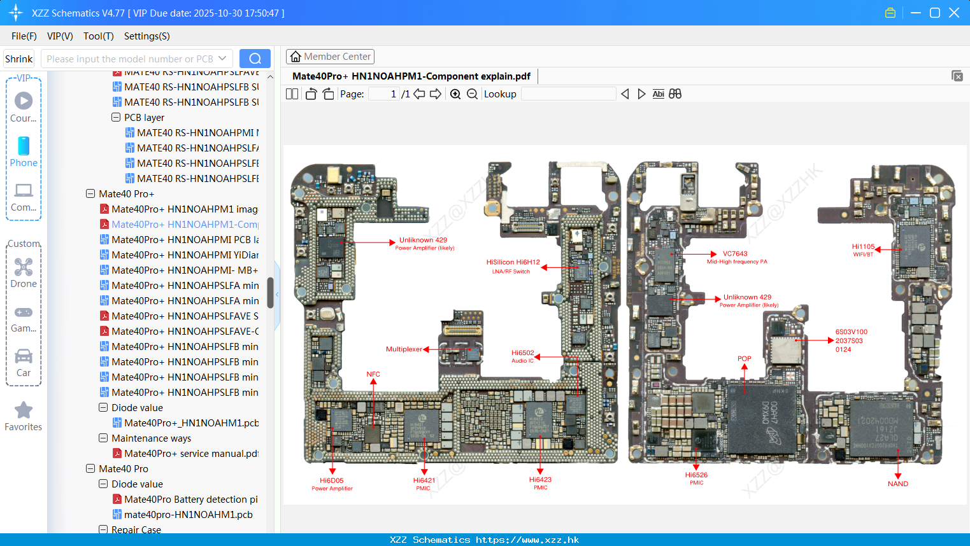Zoom out of the PDF
Viewport: 970px width, 546px height.
(x=472, y=94)
